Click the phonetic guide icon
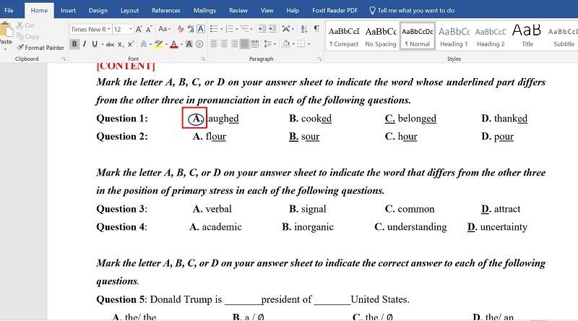 point(191,29)
